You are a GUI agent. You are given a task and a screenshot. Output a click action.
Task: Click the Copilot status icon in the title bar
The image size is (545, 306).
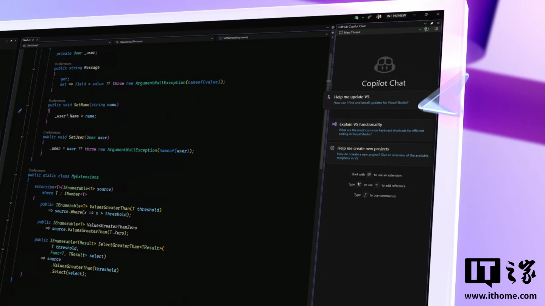coord(357,18)
